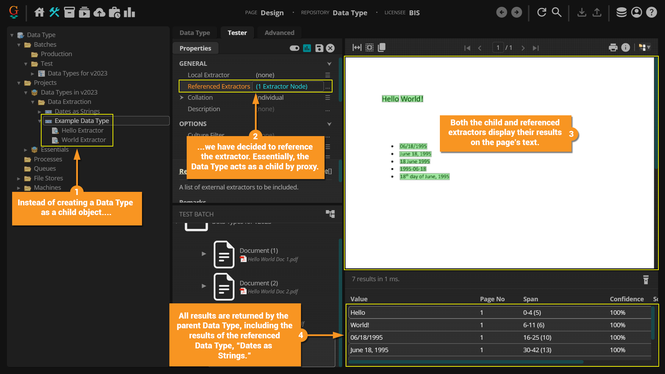Click the Stats bar chart icon
Screen dimensions: 665x374
[129, 12]
